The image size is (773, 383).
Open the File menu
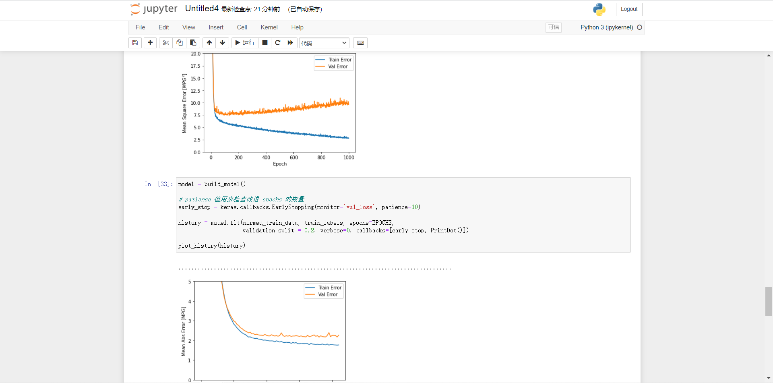141,27
